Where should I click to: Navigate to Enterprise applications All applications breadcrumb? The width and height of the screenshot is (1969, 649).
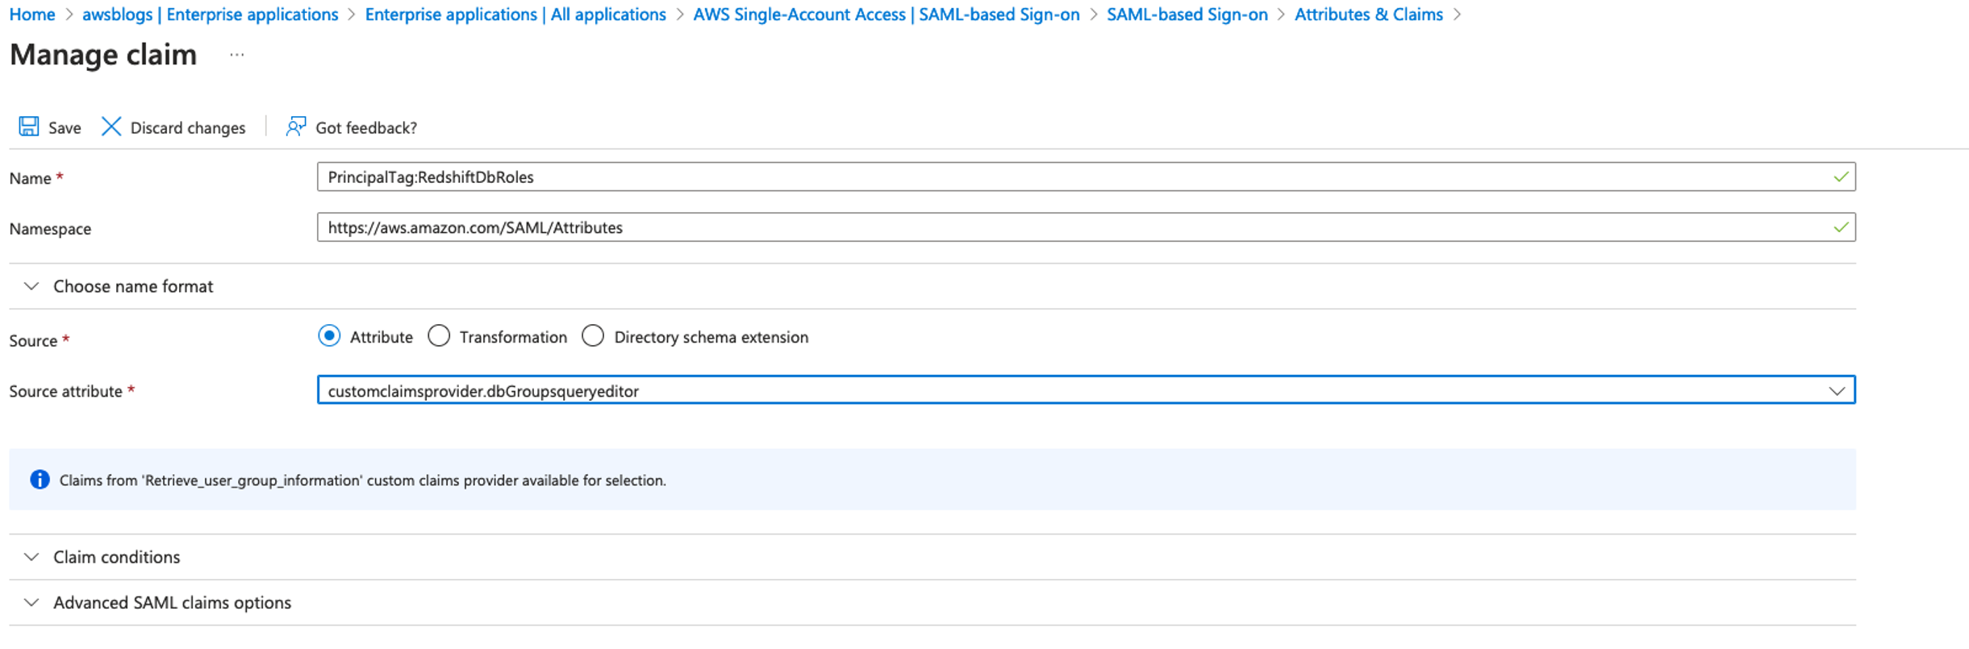tap(515, 15)
